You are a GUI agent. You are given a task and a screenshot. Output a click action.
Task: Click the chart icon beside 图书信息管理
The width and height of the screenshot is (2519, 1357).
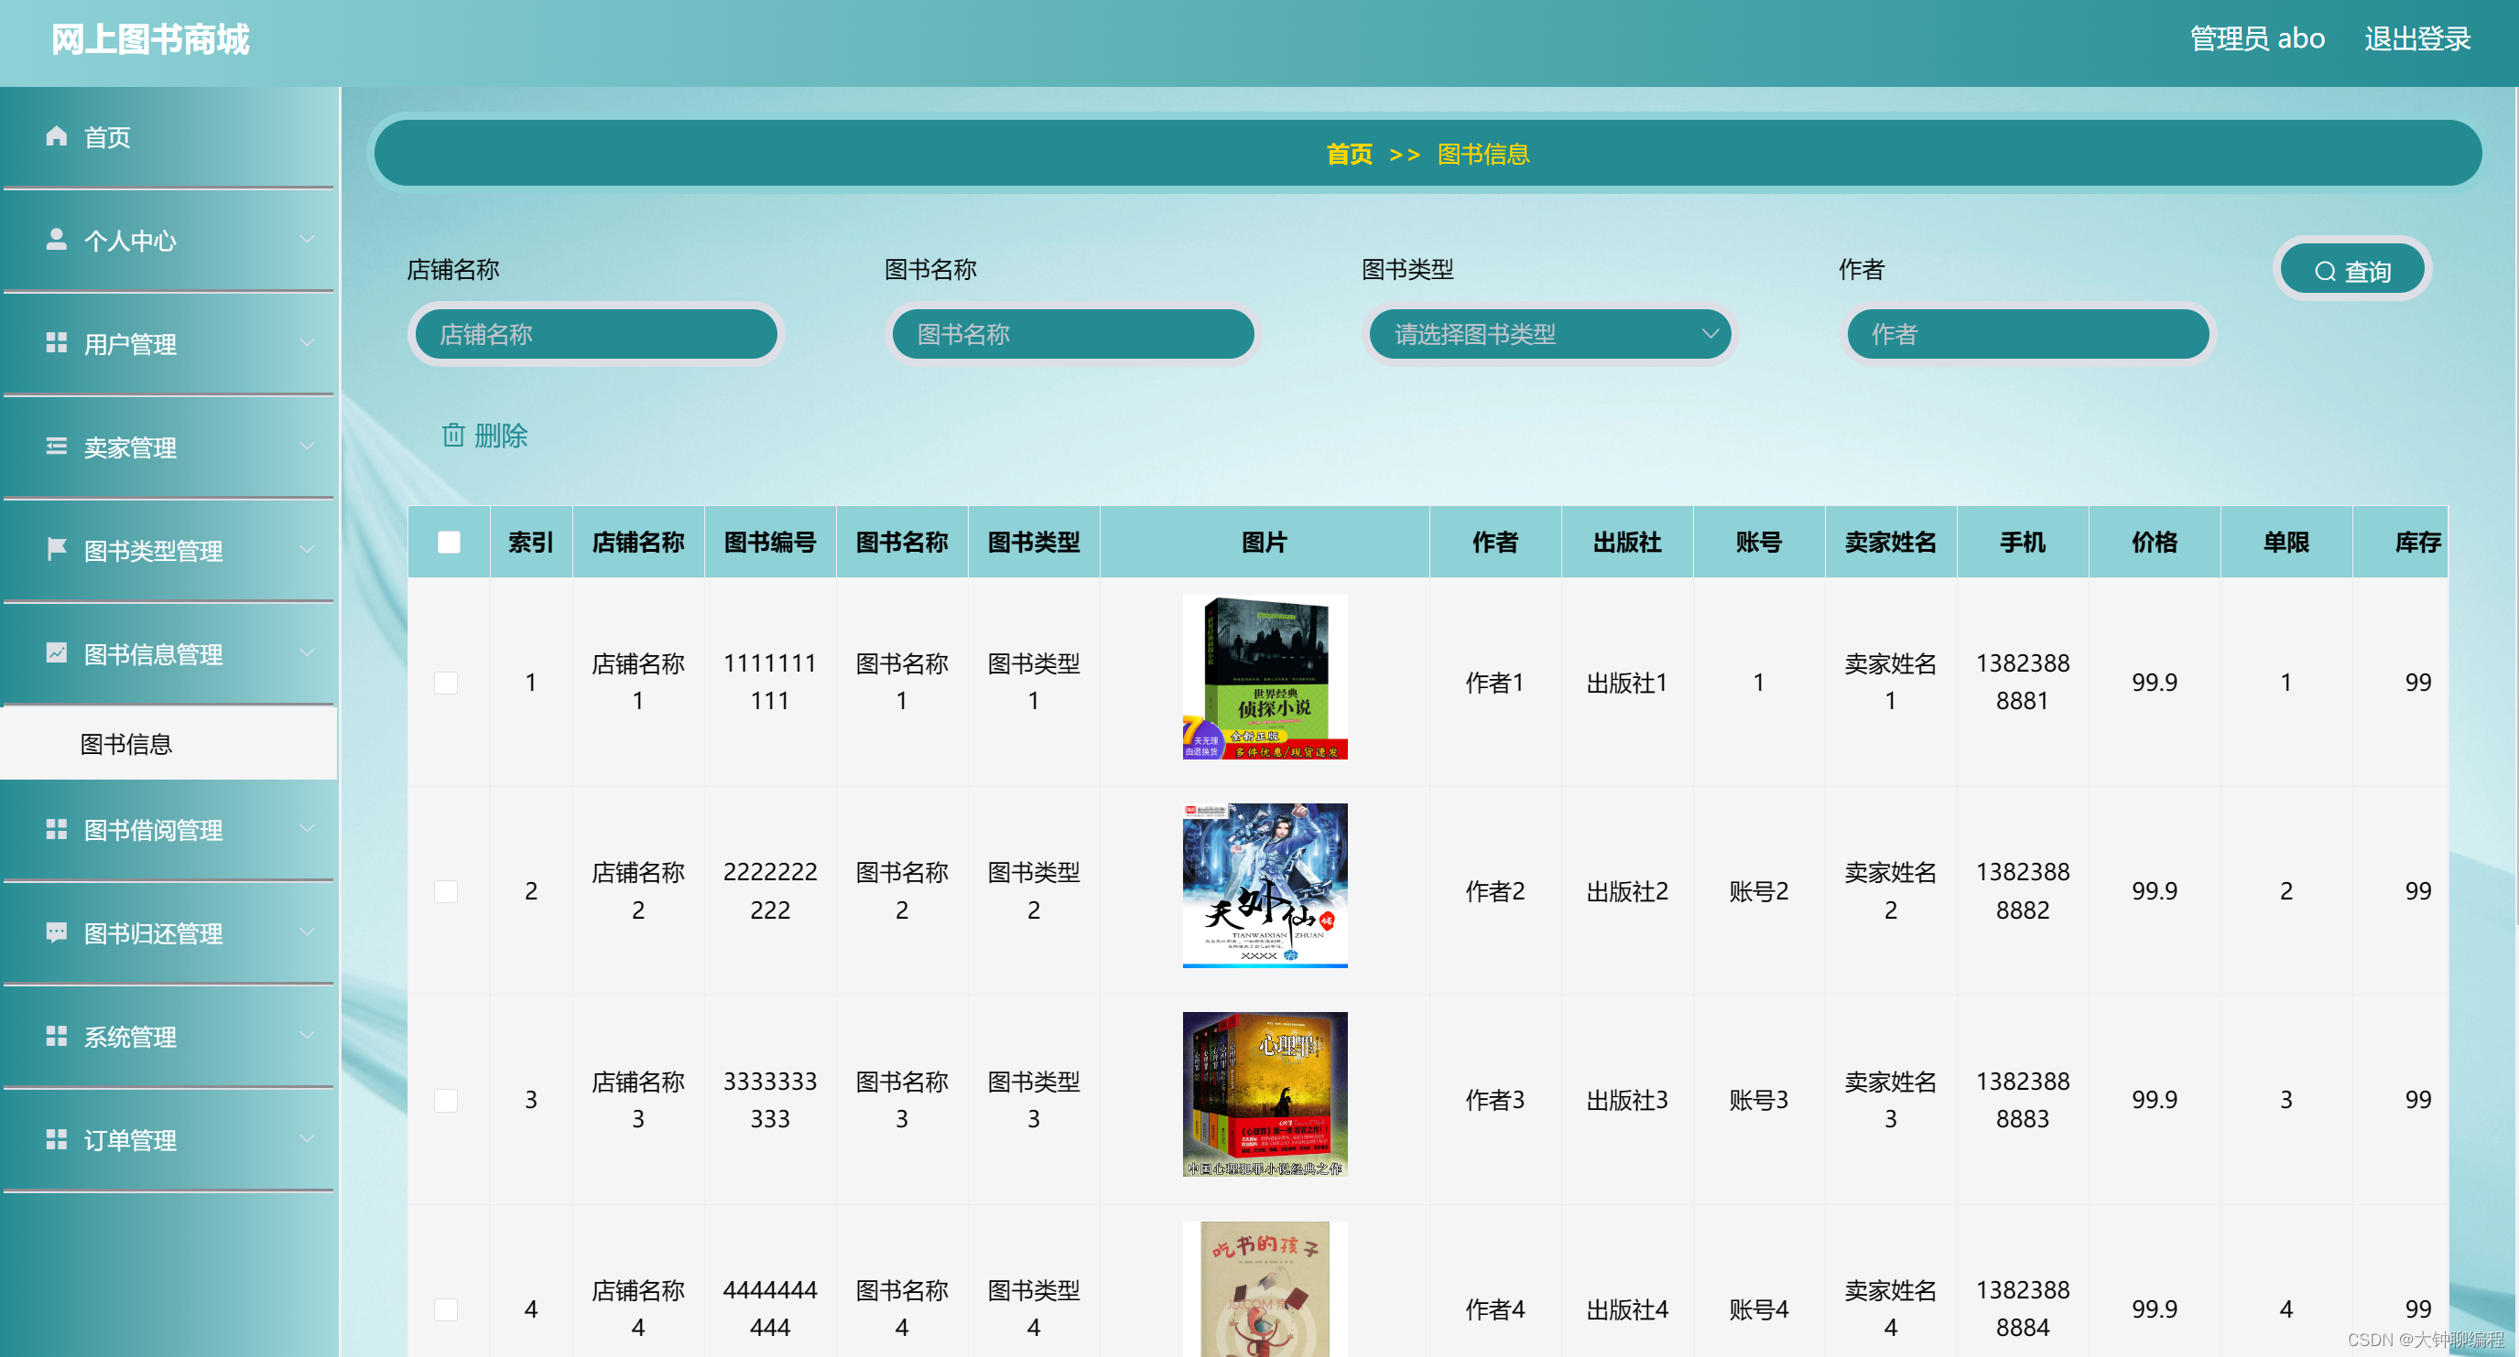[x=57, y=652]
